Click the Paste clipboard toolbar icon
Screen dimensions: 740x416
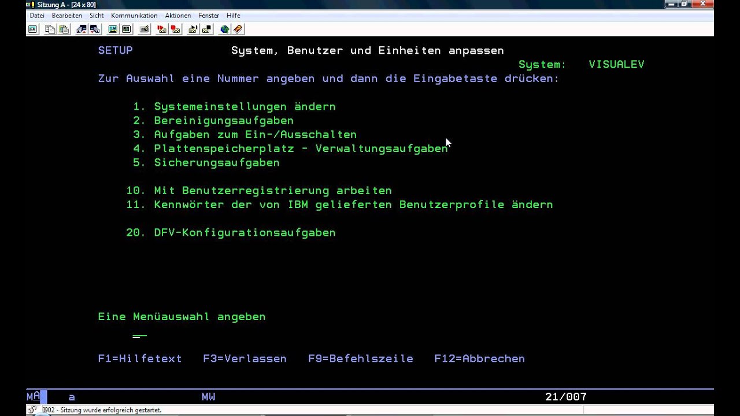coord(64,29)
